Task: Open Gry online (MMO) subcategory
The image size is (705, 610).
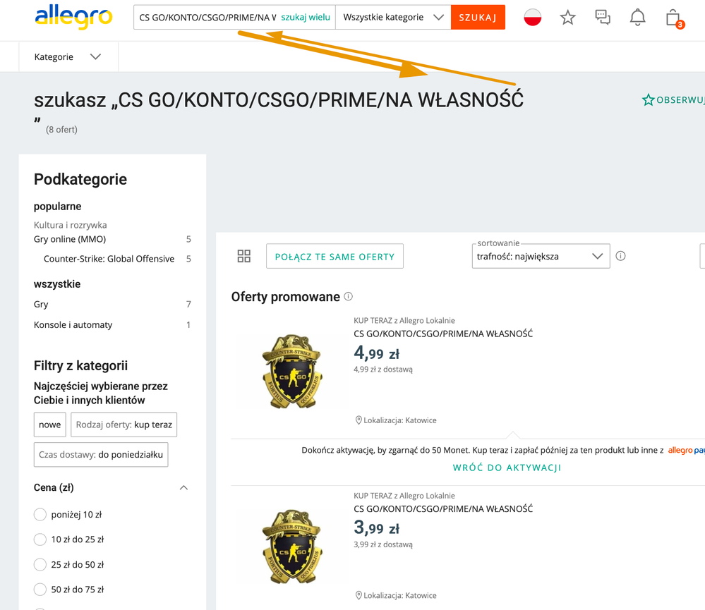Action: point(70,239)
